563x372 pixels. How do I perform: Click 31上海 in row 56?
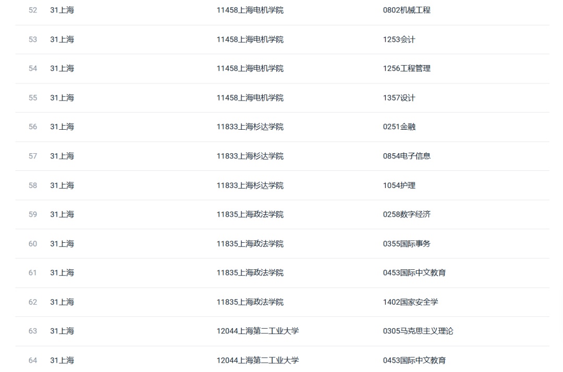point(62,127)
